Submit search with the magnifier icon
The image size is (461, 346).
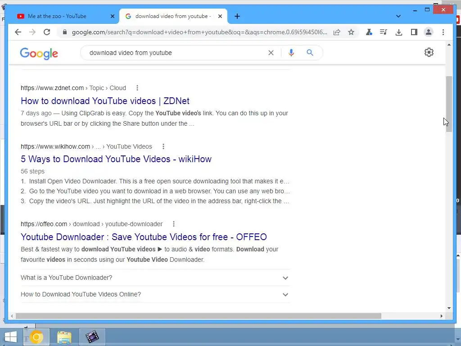coord(310,53)
